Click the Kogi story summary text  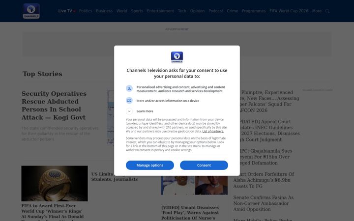60,134
